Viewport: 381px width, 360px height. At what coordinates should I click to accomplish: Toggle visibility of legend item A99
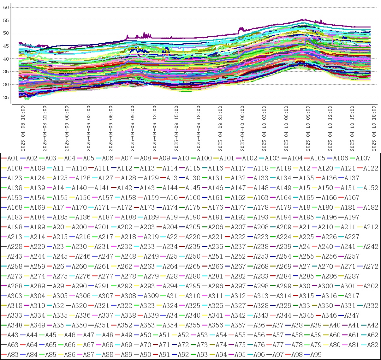pyautogui.click(x=316, y=355)
